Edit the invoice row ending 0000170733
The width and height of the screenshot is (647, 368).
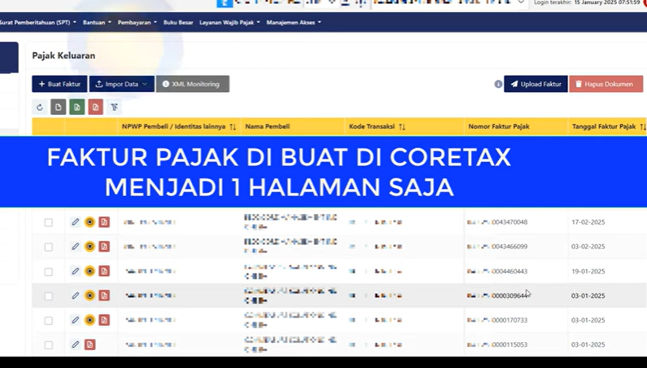[75, 320]
